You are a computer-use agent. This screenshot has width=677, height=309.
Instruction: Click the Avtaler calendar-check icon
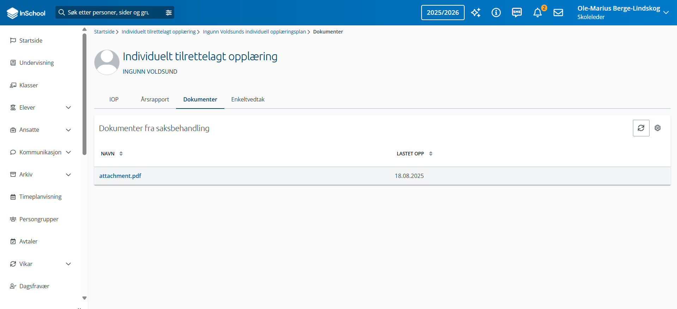(13, 241)
